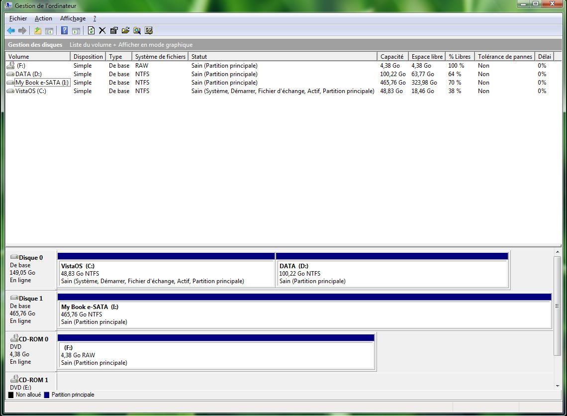Select the VistaOS (C:) partition block on Disque 0
The height and width of the screenshot is (416, 567).
166,270
